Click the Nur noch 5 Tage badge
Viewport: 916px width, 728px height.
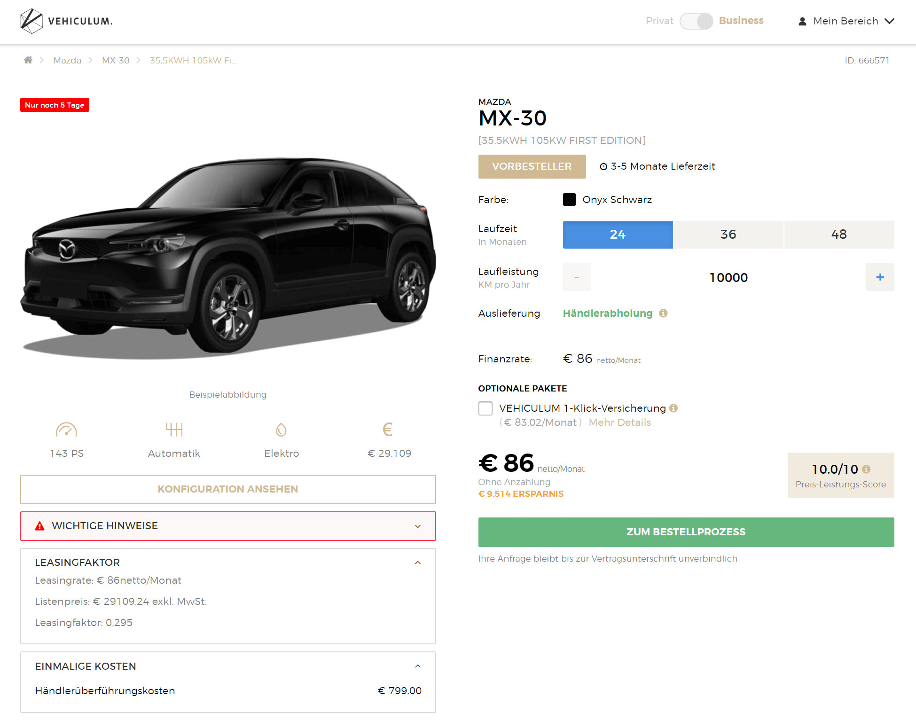click(x=55, y=105)
